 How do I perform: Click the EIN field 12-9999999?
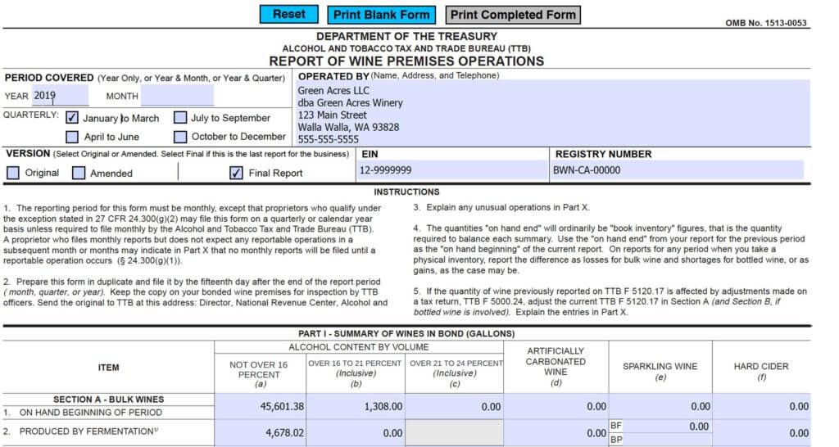[x=452, y=170]
